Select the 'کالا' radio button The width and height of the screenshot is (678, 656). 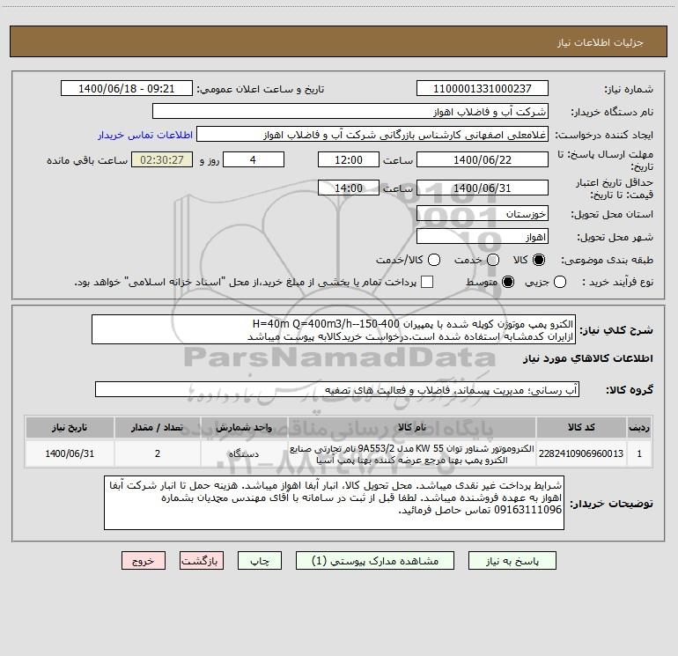(539, 260)
